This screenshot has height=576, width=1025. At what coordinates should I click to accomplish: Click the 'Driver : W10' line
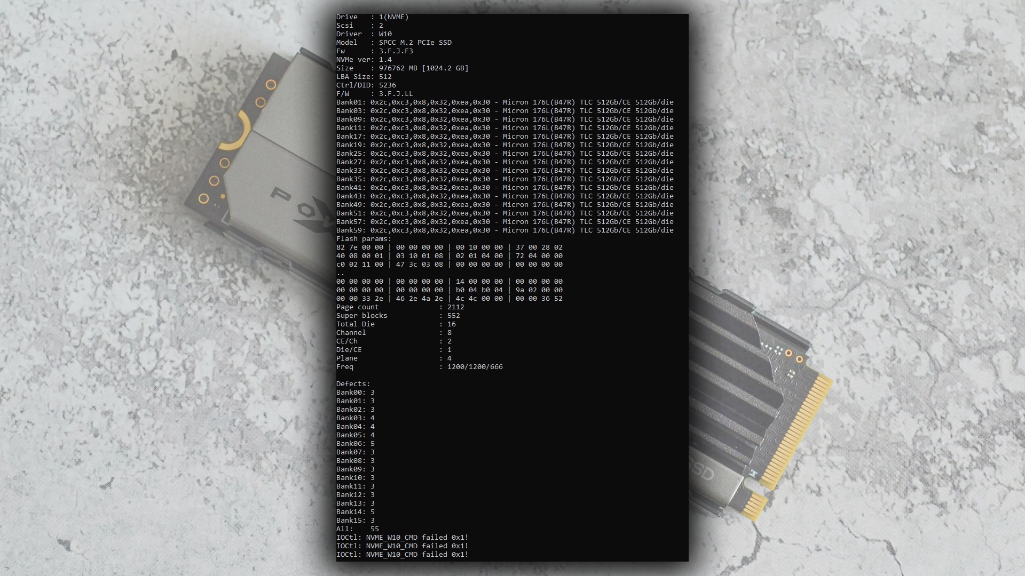pos(364,34)
